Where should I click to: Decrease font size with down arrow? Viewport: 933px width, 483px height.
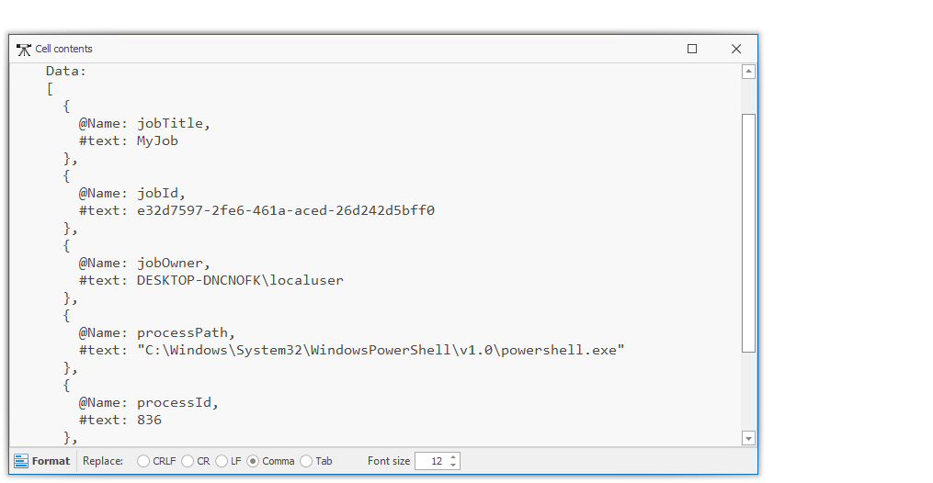[453, 466]
